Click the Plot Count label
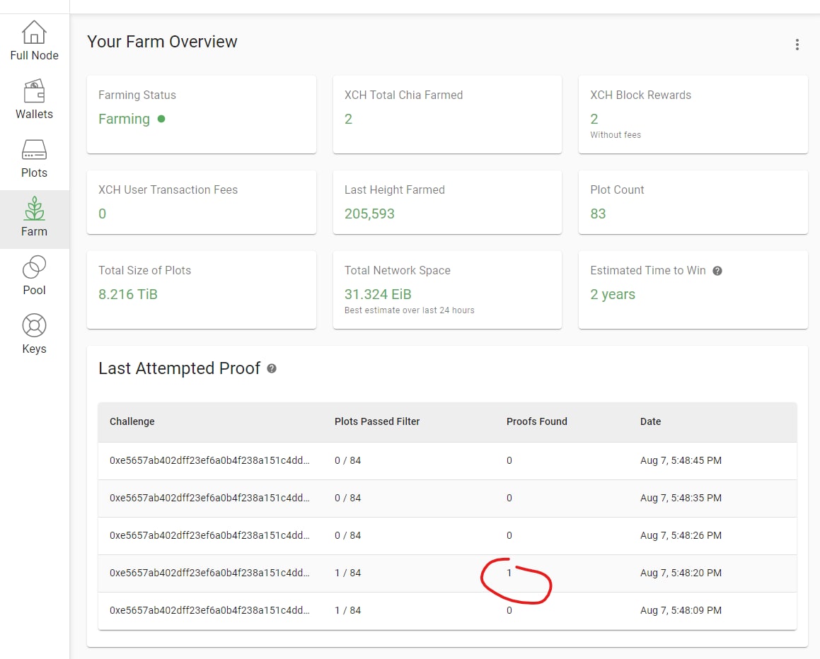 click(617, 189)
